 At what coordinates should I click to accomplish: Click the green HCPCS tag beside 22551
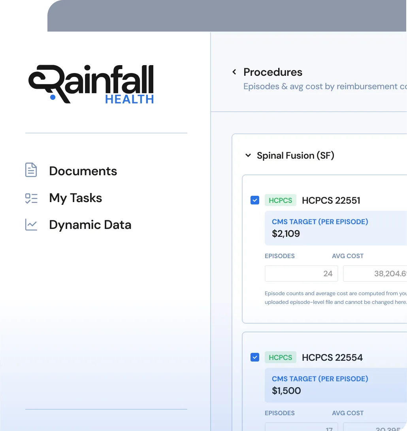281,200
